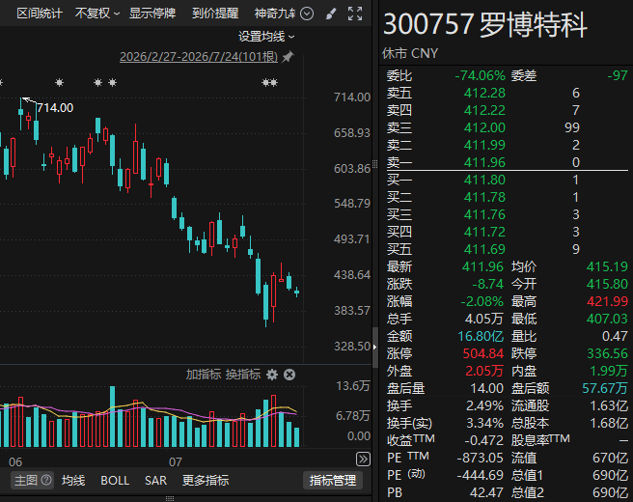Image resolution: width=633 pixels, height=502 pixels.
Task: Click the 最高 value 421.99
Action: pyautogui.click(x=607, y=301)
